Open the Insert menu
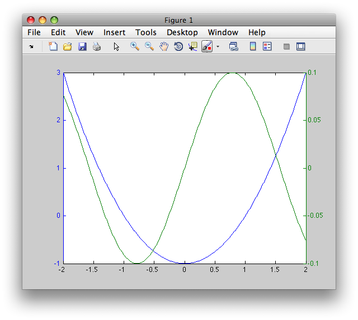358x320 pixels. [114, 32]
